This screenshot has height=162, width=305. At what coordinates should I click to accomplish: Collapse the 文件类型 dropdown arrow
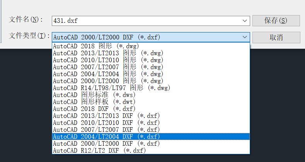pyautogui.click(x=245, y=37)
